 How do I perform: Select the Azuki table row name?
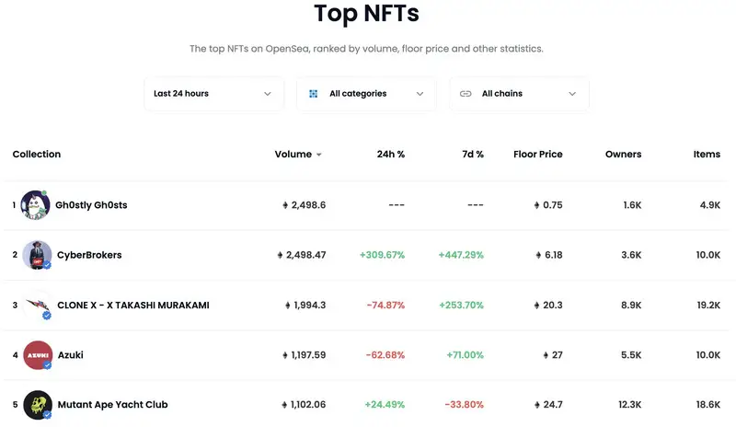point(70,354)
